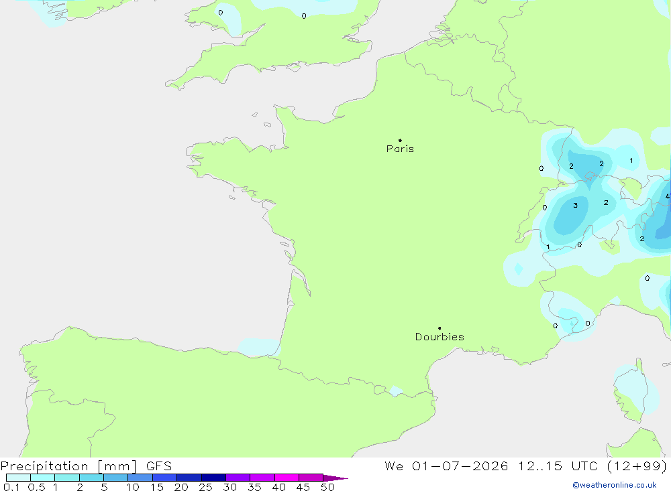Viewport: 671px width, 491px height.
Task: Select the 5 mm legend color swatch
Action: pyautogui.click(x=115, y=478)
